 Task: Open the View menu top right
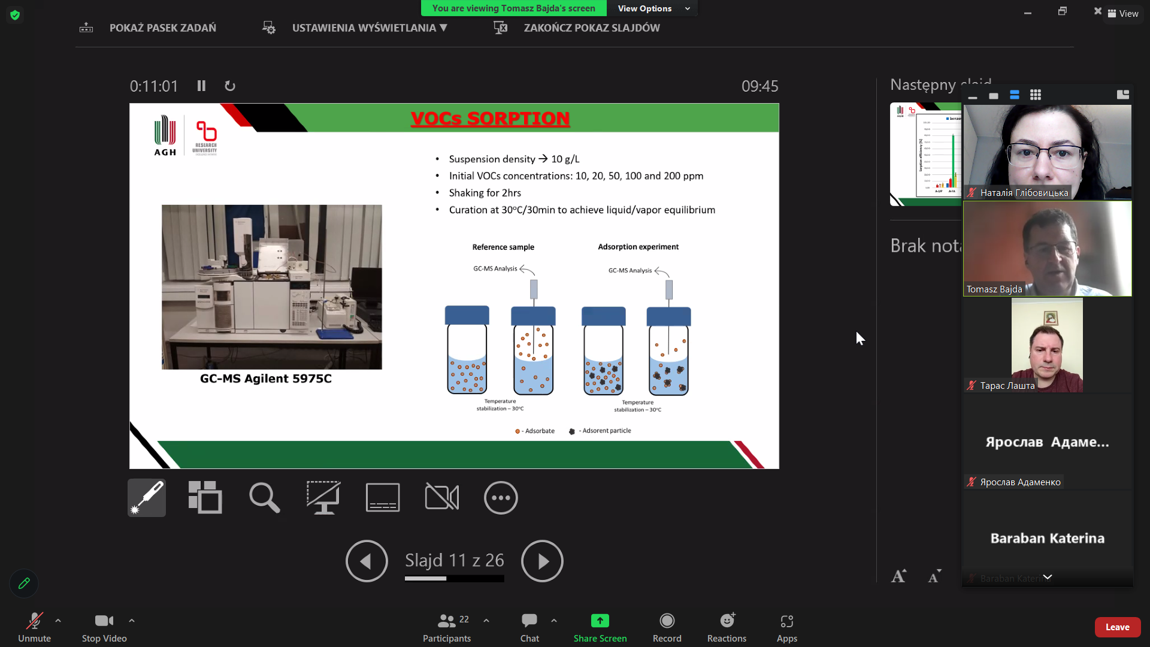(1123, 13)
